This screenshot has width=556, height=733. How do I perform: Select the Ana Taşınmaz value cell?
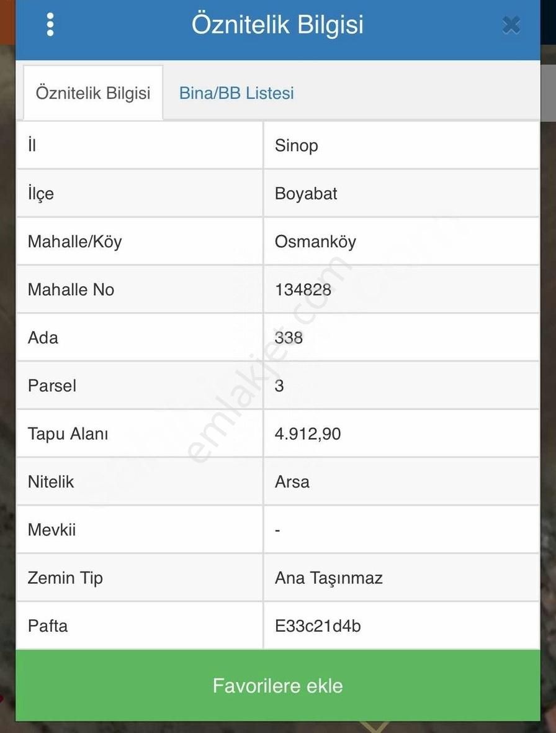pyautogui.click(x=401, y=578)
